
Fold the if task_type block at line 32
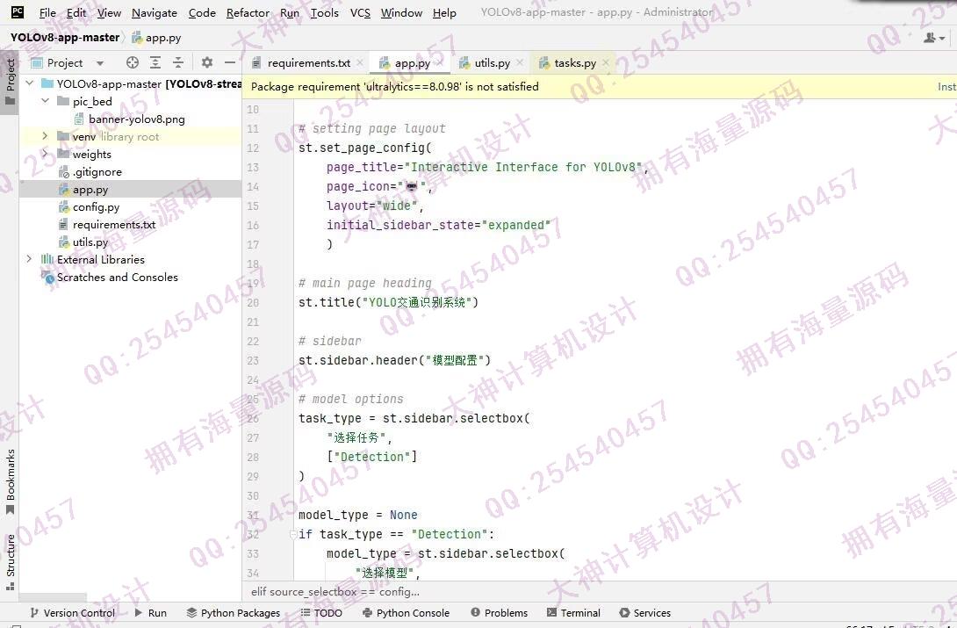click(x=293, y=534)
